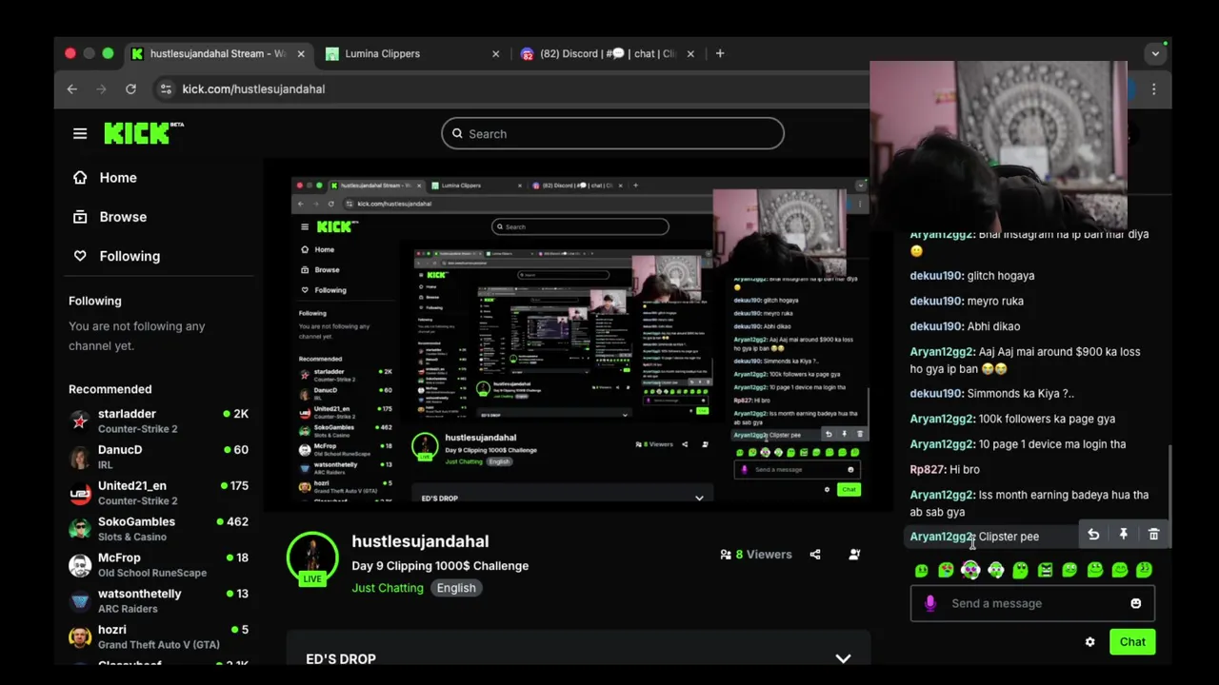Open a new browser tab
This screenshot has height=685, width=1219.
tap(720, 53)
